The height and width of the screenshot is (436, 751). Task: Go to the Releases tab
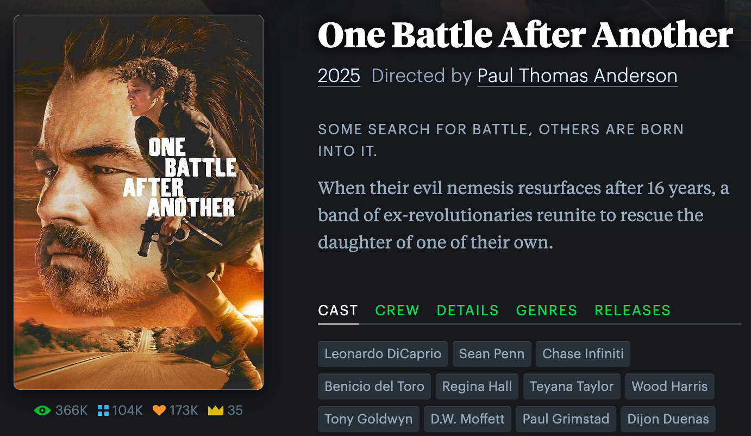point(633,310)
